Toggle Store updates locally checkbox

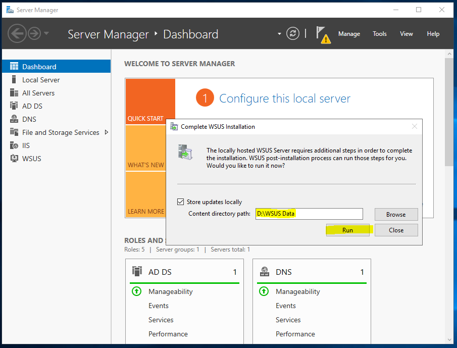click(180, 202)
